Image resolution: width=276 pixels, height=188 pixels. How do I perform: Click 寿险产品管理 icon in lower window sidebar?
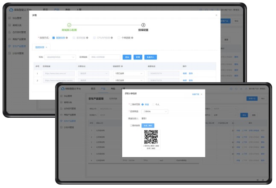61,115
